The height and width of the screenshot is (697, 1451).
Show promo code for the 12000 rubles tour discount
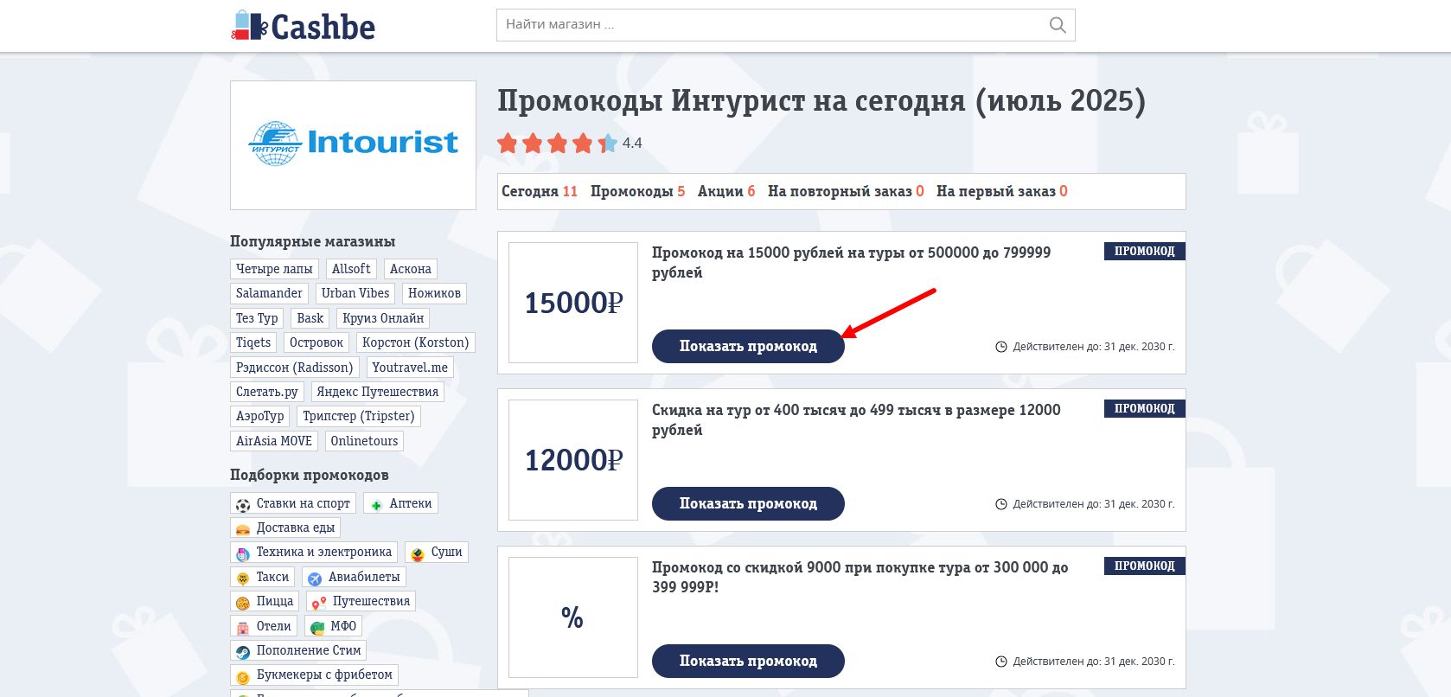(748, 503)
